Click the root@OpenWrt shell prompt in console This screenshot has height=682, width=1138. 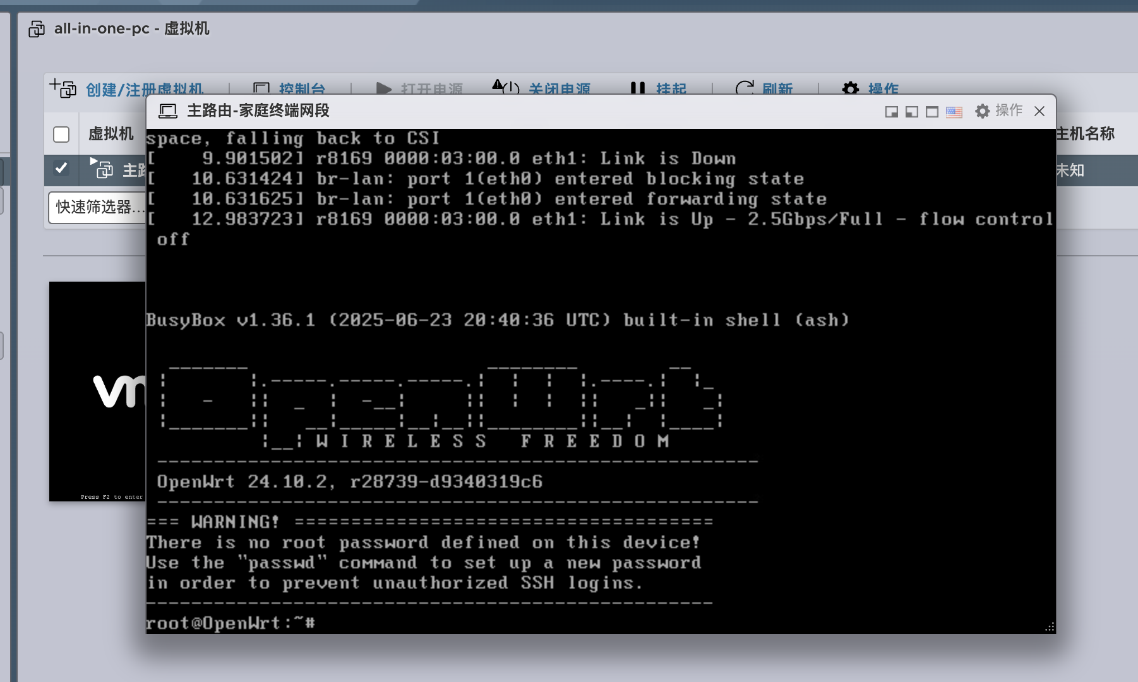pyautogui.click(x=231, y=623)
